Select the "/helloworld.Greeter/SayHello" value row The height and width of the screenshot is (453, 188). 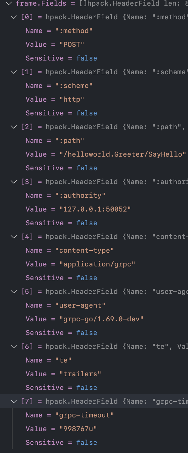coord(94,154)
